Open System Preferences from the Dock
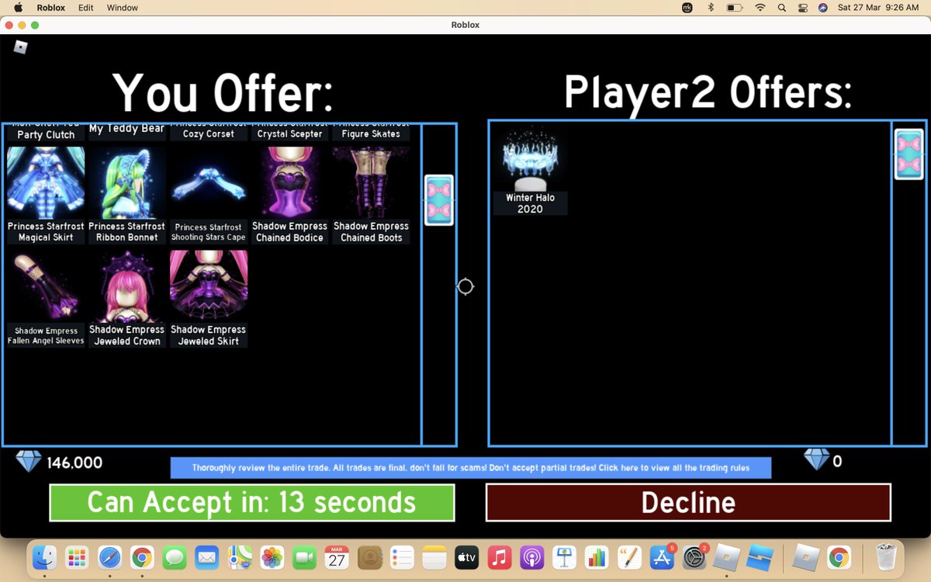 point(694,557)
